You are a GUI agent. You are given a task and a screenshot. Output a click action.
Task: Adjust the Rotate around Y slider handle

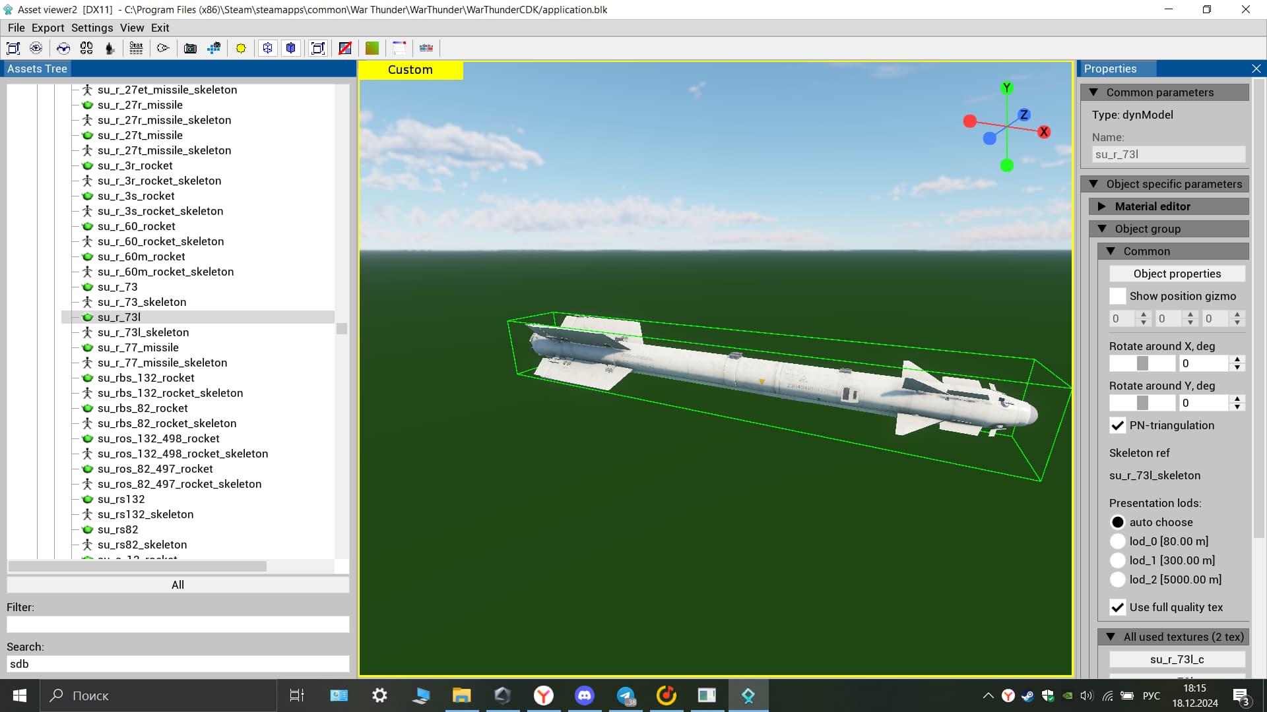tap(1142, 403)
